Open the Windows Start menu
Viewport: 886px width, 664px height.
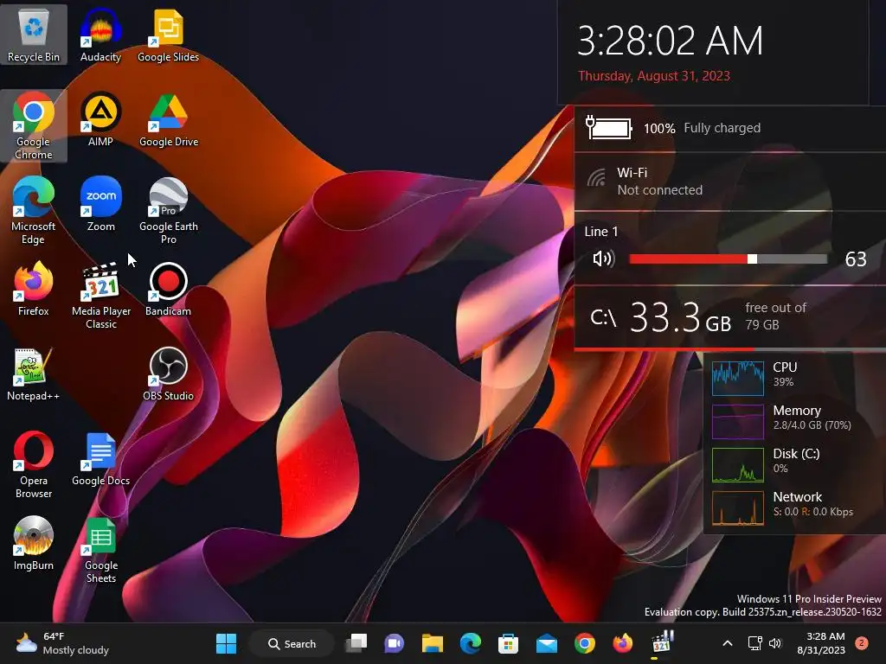coord(226,643)
